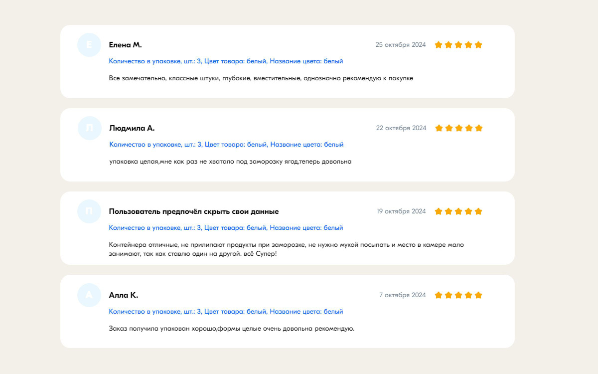Click name 'Пользователь предпочёл скрыть свои данные'

[x=194, y=211]
